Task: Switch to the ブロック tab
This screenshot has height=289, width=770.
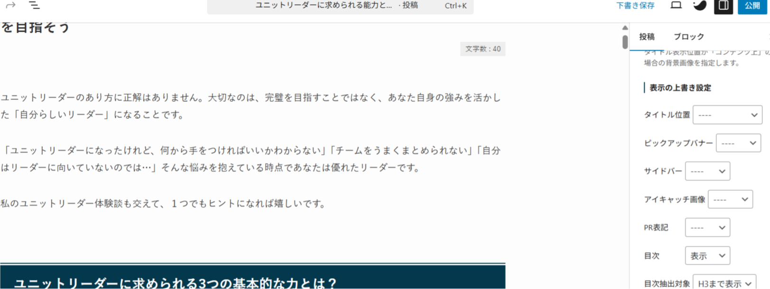Action: tap(689, 36)
